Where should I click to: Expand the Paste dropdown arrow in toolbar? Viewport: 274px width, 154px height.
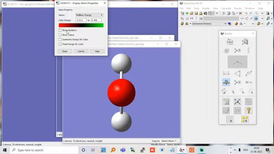click(x=237, y=13)
